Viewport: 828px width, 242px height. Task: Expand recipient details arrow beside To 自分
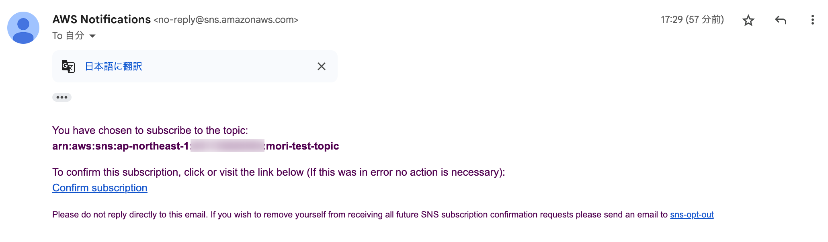coord(92,36)
